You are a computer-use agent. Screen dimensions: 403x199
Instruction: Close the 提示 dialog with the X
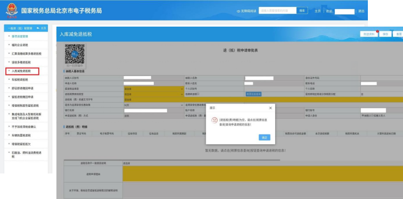click(270, 108)
